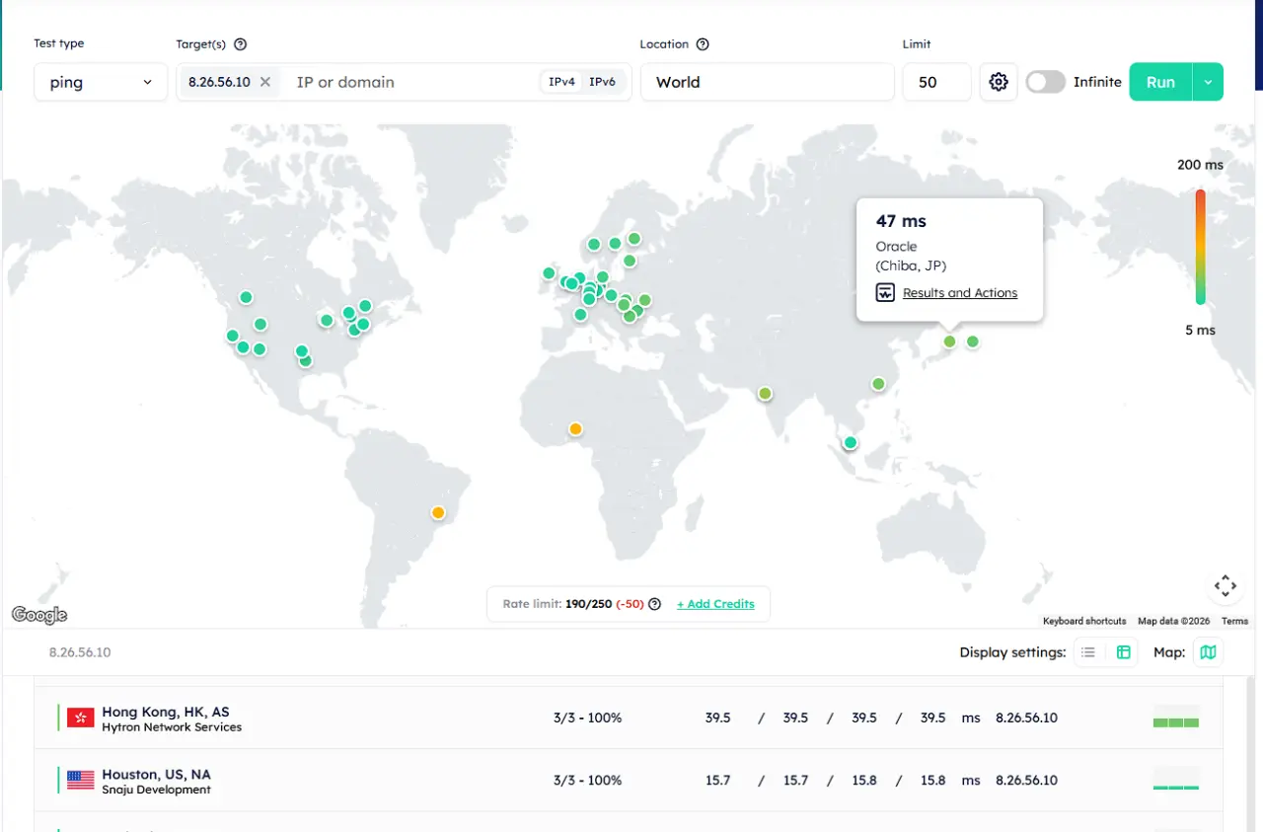Click help icon next to Target(s) label
Image resolution: width=1263 pixels, height=832 pixels.
coord(240,44)
